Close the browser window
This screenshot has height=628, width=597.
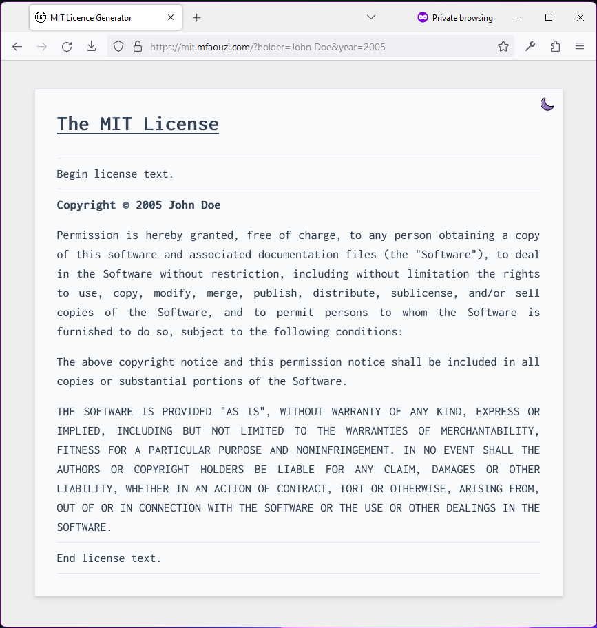(x=580, y=17)
